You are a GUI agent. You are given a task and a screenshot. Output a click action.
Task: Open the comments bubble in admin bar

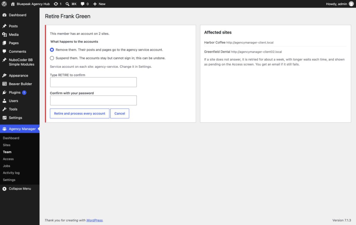[83, 4]
